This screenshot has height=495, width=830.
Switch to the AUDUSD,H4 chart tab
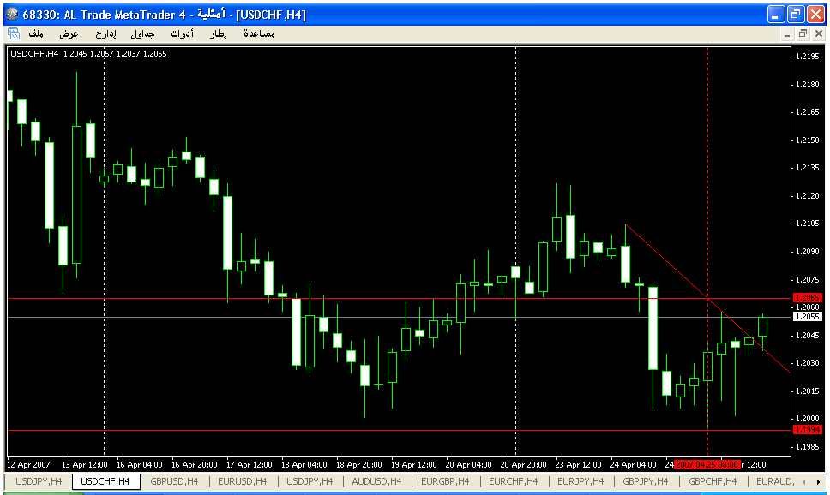[x=376, y=481]
